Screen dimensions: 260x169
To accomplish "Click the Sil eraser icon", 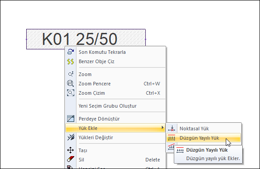I will coord(71,159).
